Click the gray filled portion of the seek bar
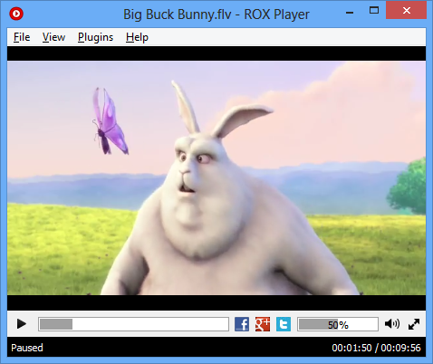433x364 pixels. (x=56, y=324)
